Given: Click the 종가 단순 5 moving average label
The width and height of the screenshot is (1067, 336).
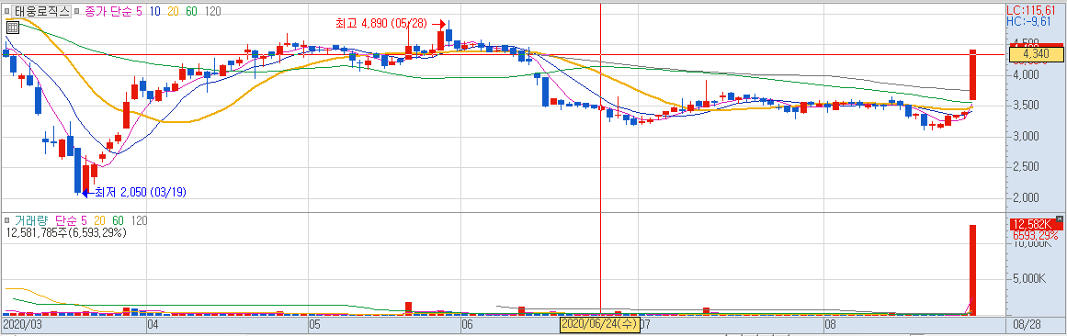Looking at the screenshot, I should pos(113,11).
